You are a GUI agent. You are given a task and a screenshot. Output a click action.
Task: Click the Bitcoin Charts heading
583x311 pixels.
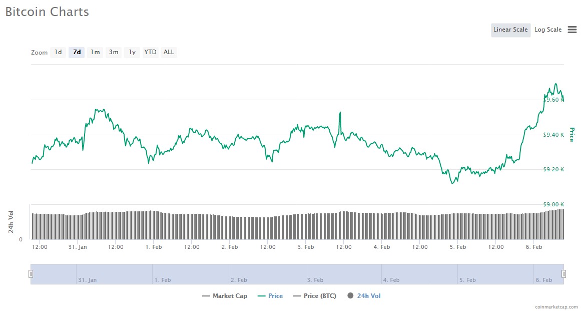tap(47, 12)
